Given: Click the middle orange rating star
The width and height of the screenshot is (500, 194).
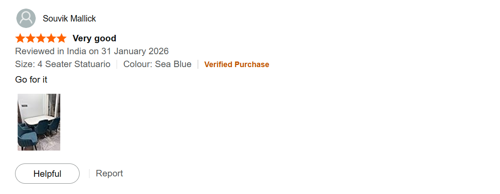Looking at the screenshot, I should coord(41,38).
